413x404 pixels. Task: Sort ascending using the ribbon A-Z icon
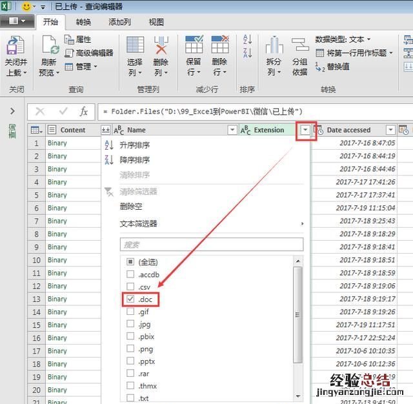pyautogui.click(x=247, y=39)
